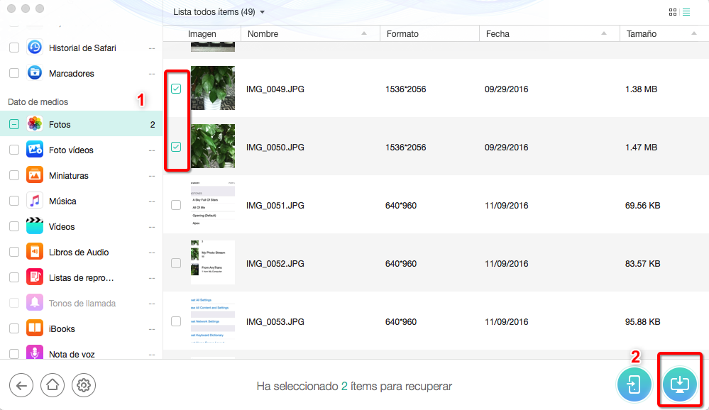Image resolution: width=709 pixels, height=410 pixels.
Task: Click the Foto vídeos icon
Action: tap(35, 150)
